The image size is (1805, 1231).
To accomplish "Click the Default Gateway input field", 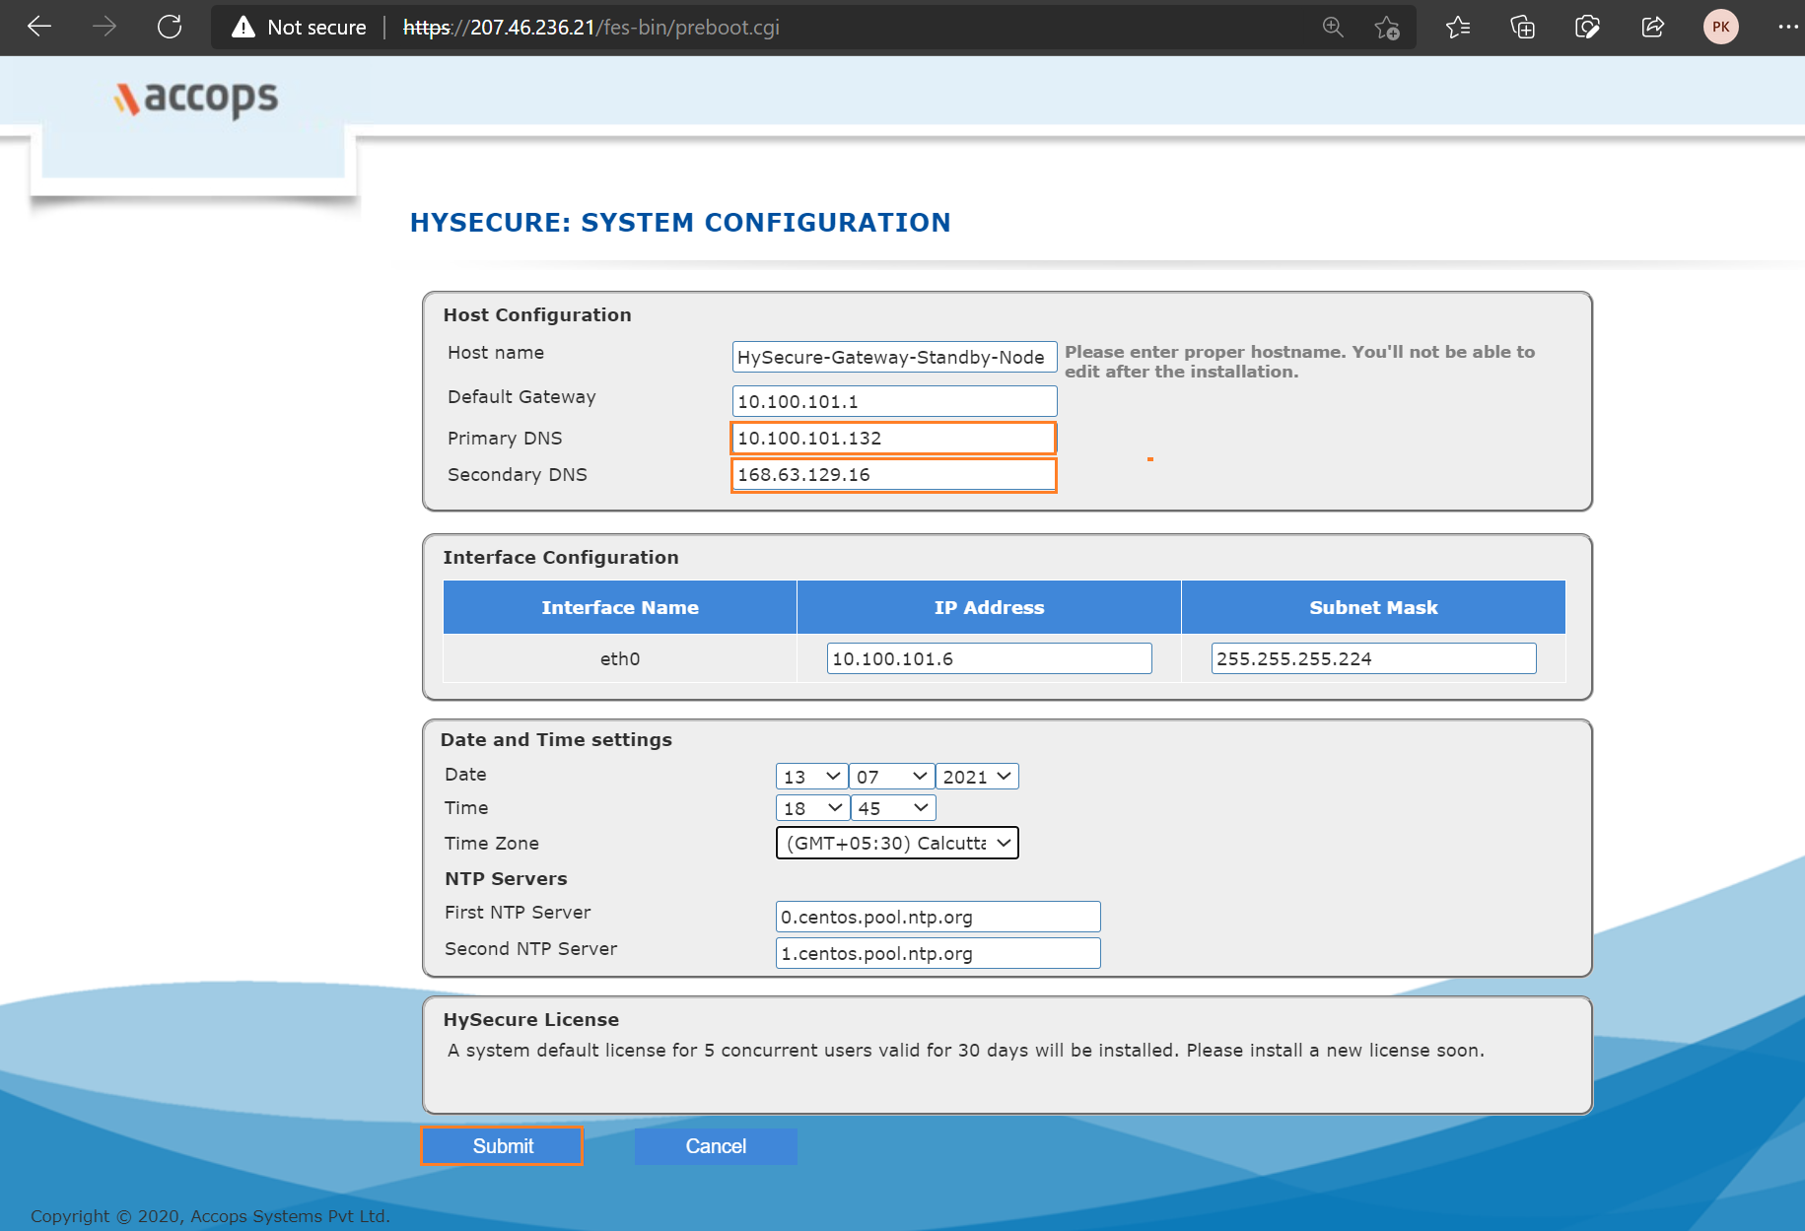I will coord(894,401).
